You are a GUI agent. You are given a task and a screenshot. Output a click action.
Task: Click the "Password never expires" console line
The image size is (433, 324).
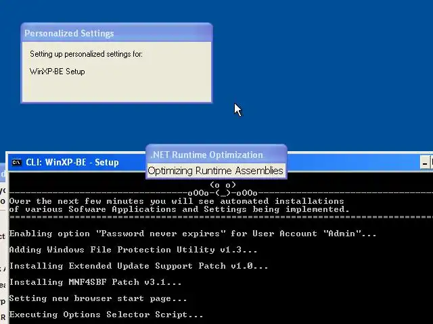[193, 234]
